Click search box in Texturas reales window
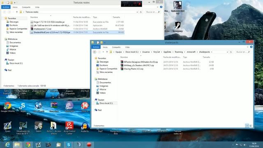The image size is (263, 148). (x=152, y=12)
